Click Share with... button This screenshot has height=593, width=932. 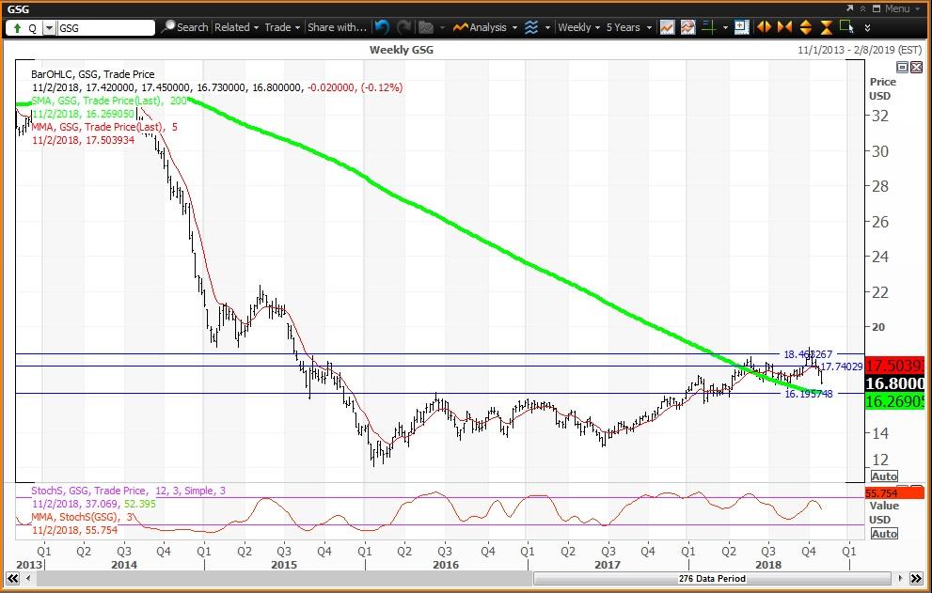337,27
